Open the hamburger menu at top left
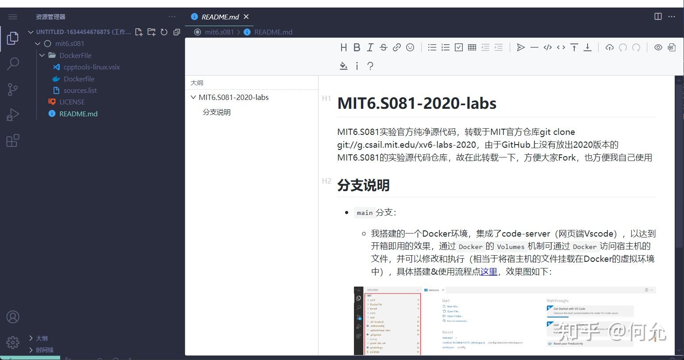Screen dimensions: 684x360 pyautogui.click(x=12, y=16)
